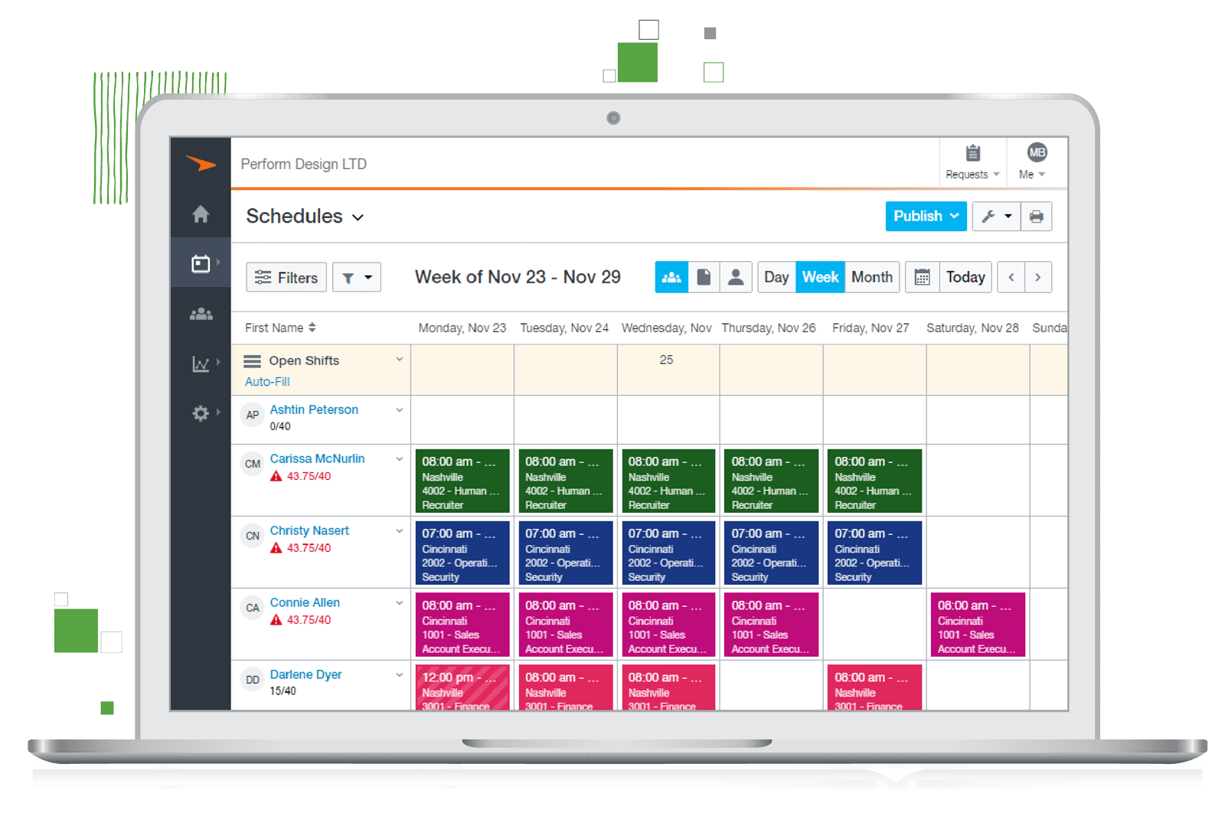Open the Publish dropdown button

pos(926,217)
